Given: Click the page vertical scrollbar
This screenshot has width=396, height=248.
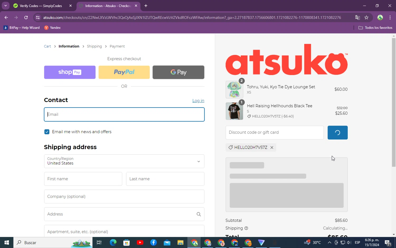Looking at the screenshot, I should [x=394, y=103].
